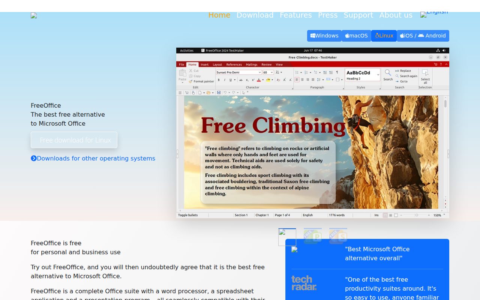The width and height of the screenshot is (480, 300).
Task: Toggle superscript formatting
Action: pyautogui.click(x=253, y=80)
